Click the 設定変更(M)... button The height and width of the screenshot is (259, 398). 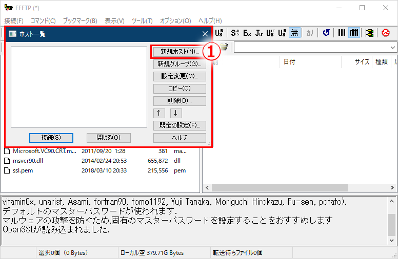click(x=180, y=76)
